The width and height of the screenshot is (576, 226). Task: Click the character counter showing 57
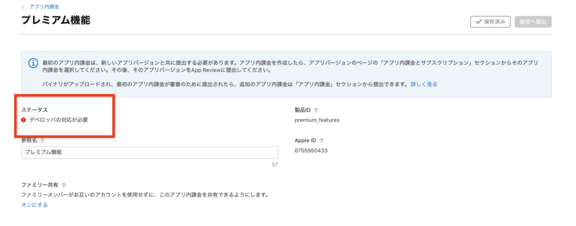pos(274,165)
